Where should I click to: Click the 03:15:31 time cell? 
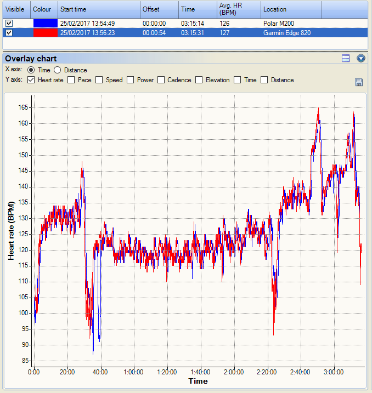[193, 33]
